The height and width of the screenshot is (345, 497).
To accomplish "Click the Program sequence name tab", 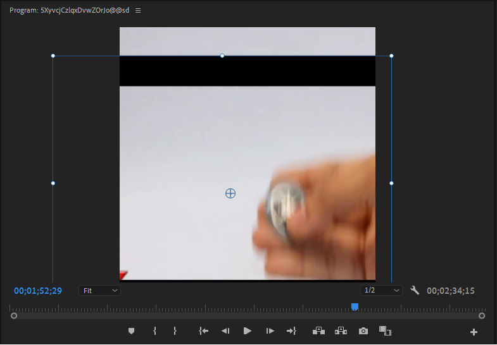I will coord(70,11).
